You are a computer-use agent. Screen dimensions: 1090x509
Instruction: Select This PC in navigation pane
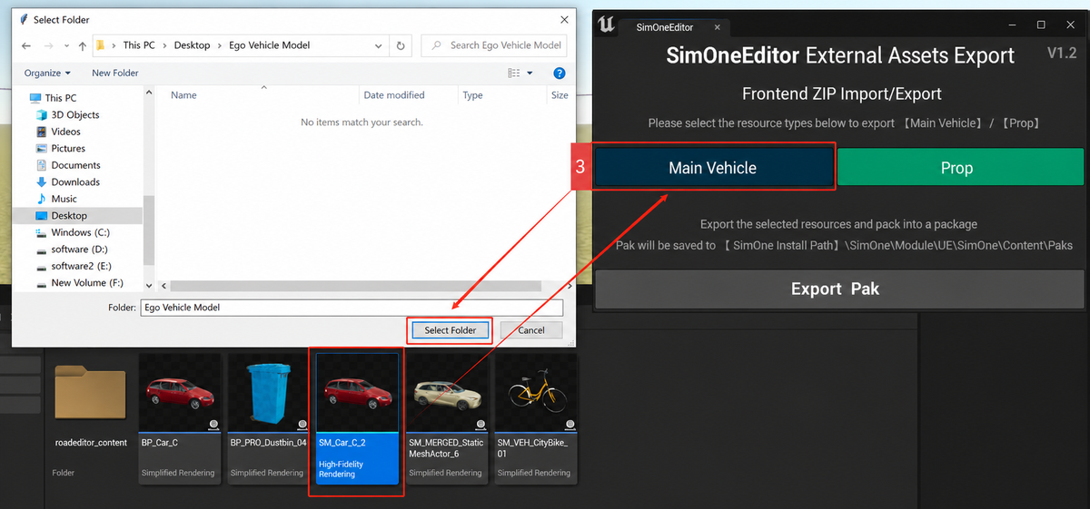[x=60, y=98]
